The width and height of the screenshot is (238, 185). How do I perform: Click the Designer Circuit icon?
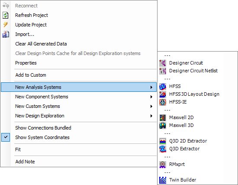click(163, 63)
